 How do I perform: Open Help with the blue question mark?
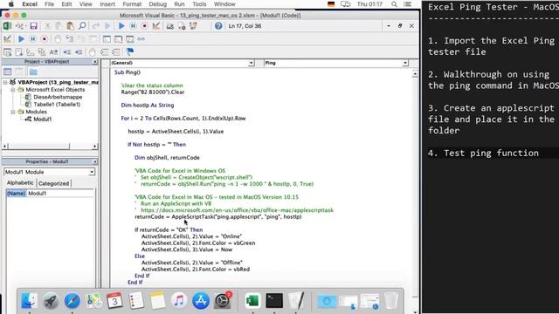(x=218, y=26)
